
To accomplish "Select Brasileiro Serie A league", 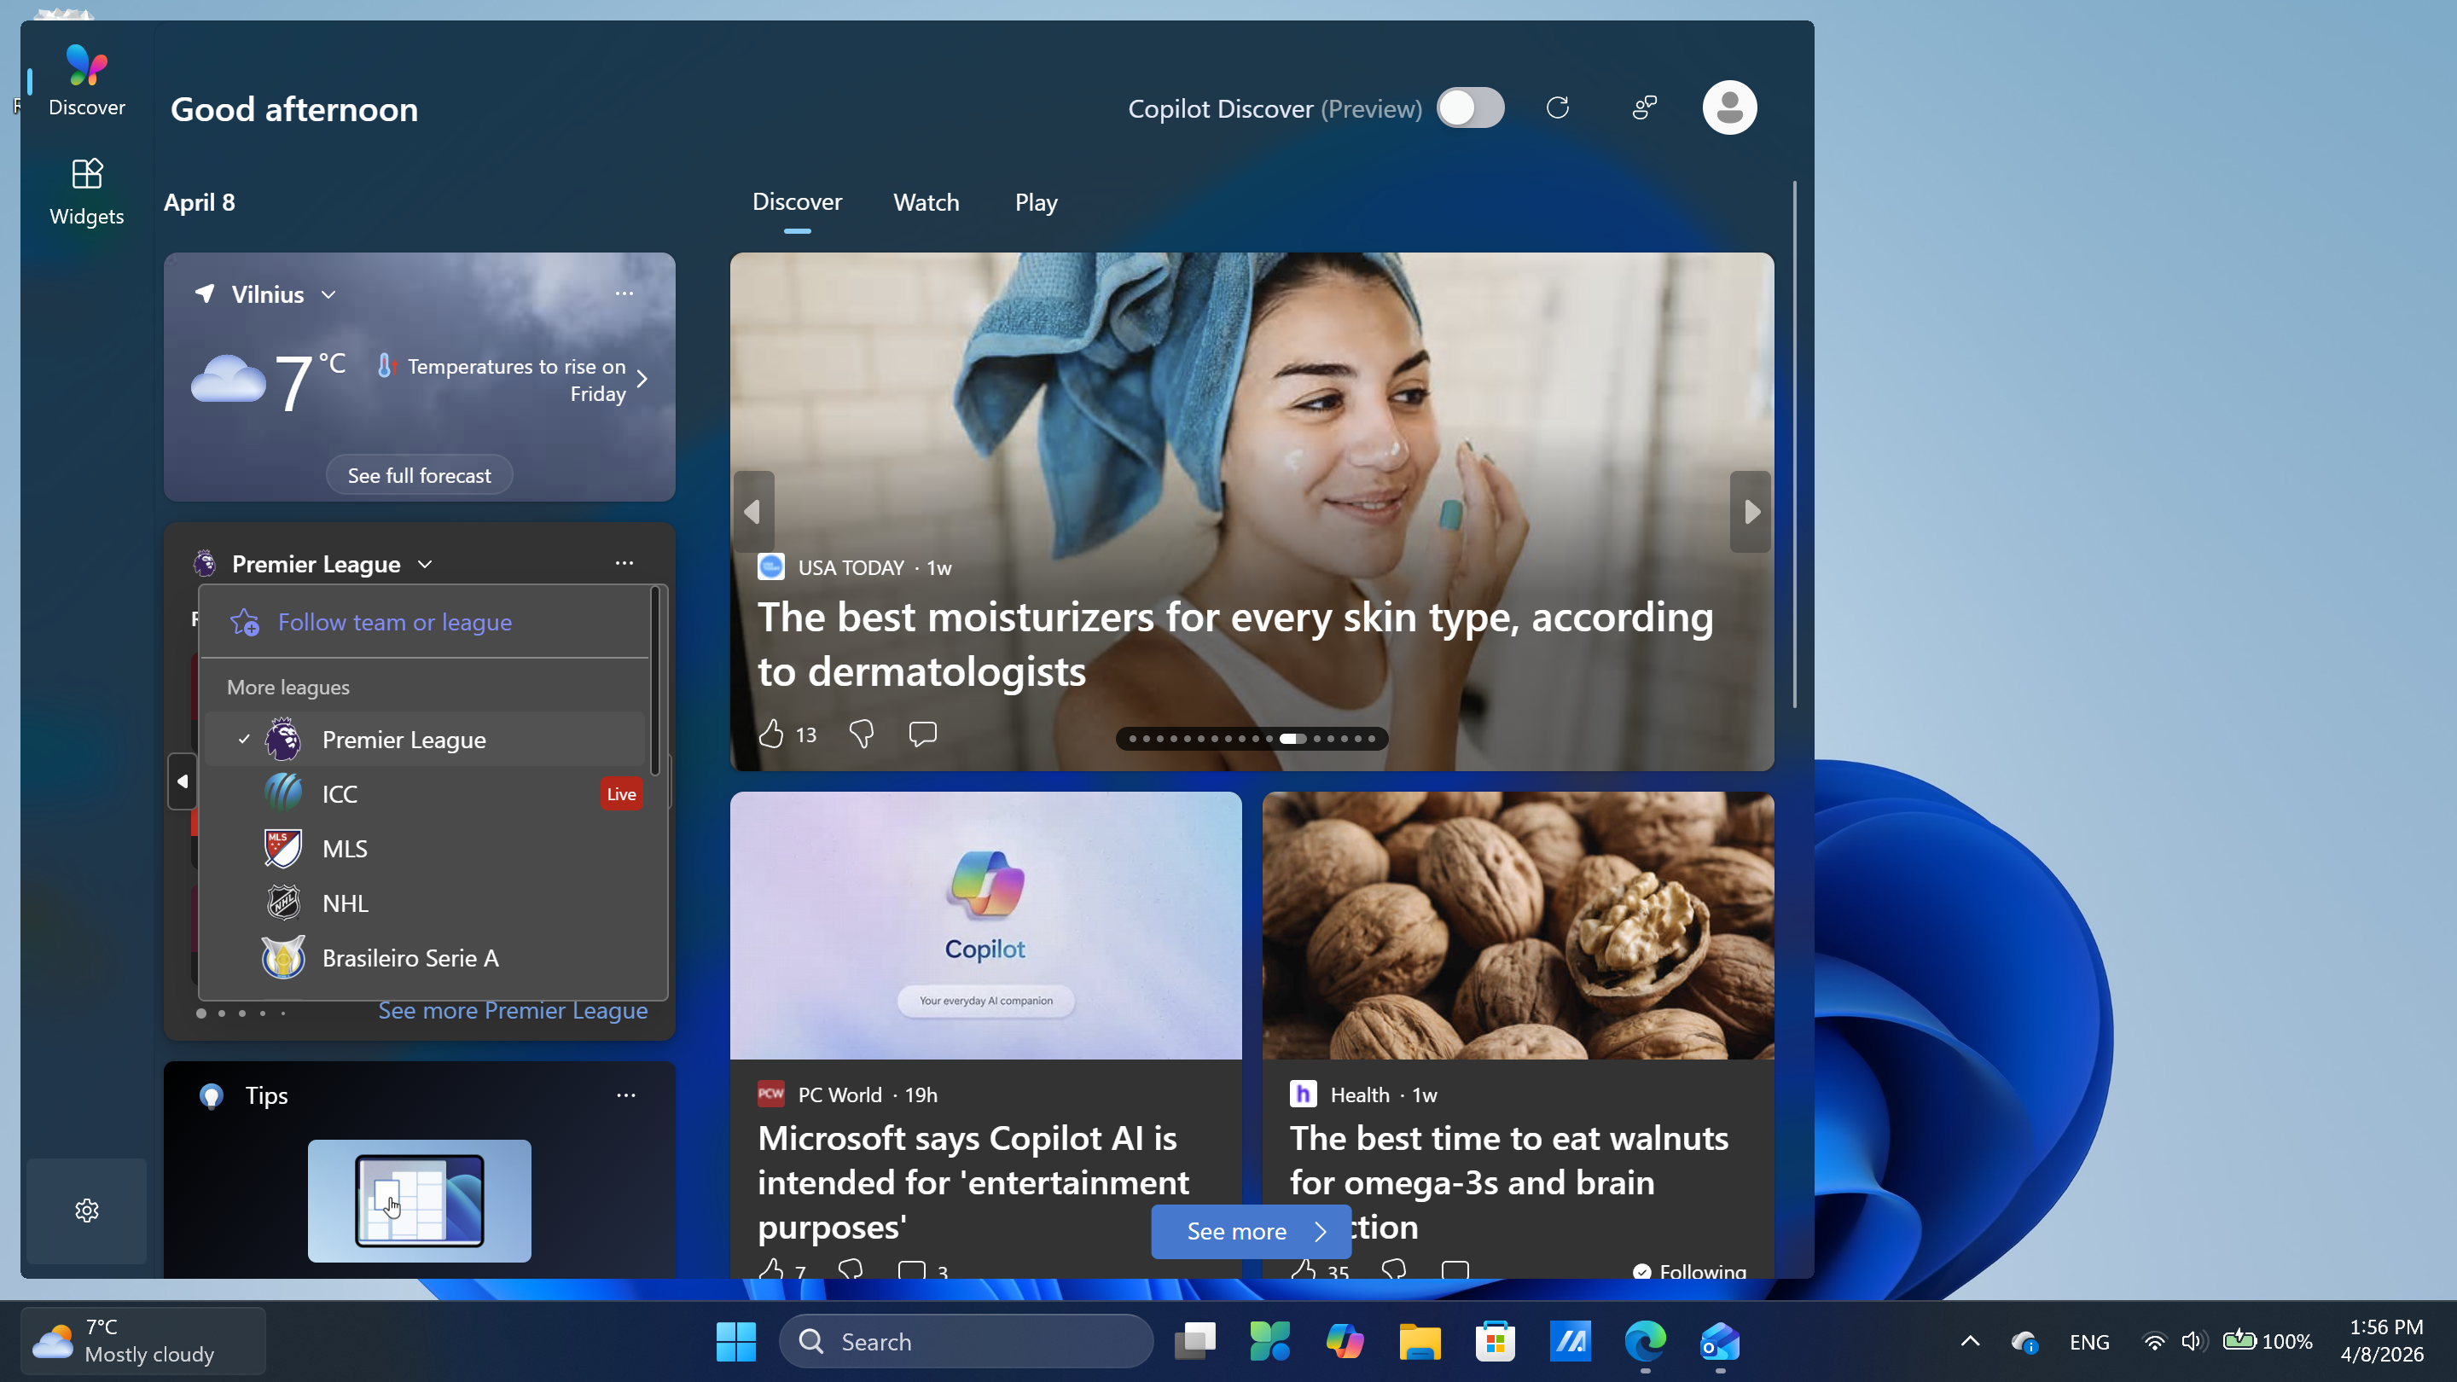I will tap(426, 957).
